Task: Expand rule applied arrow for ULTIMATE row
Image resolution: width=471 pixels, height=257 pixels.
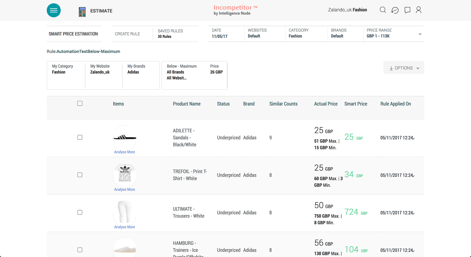Action: coord(414,213)
